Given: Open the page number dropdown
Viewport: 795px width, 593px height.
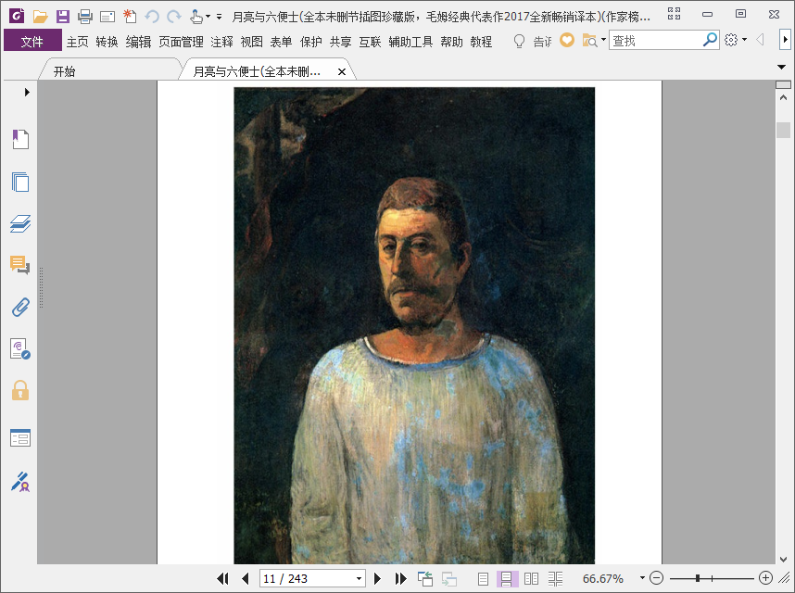Looking at the screenshot, I should [x=359, y=578].
